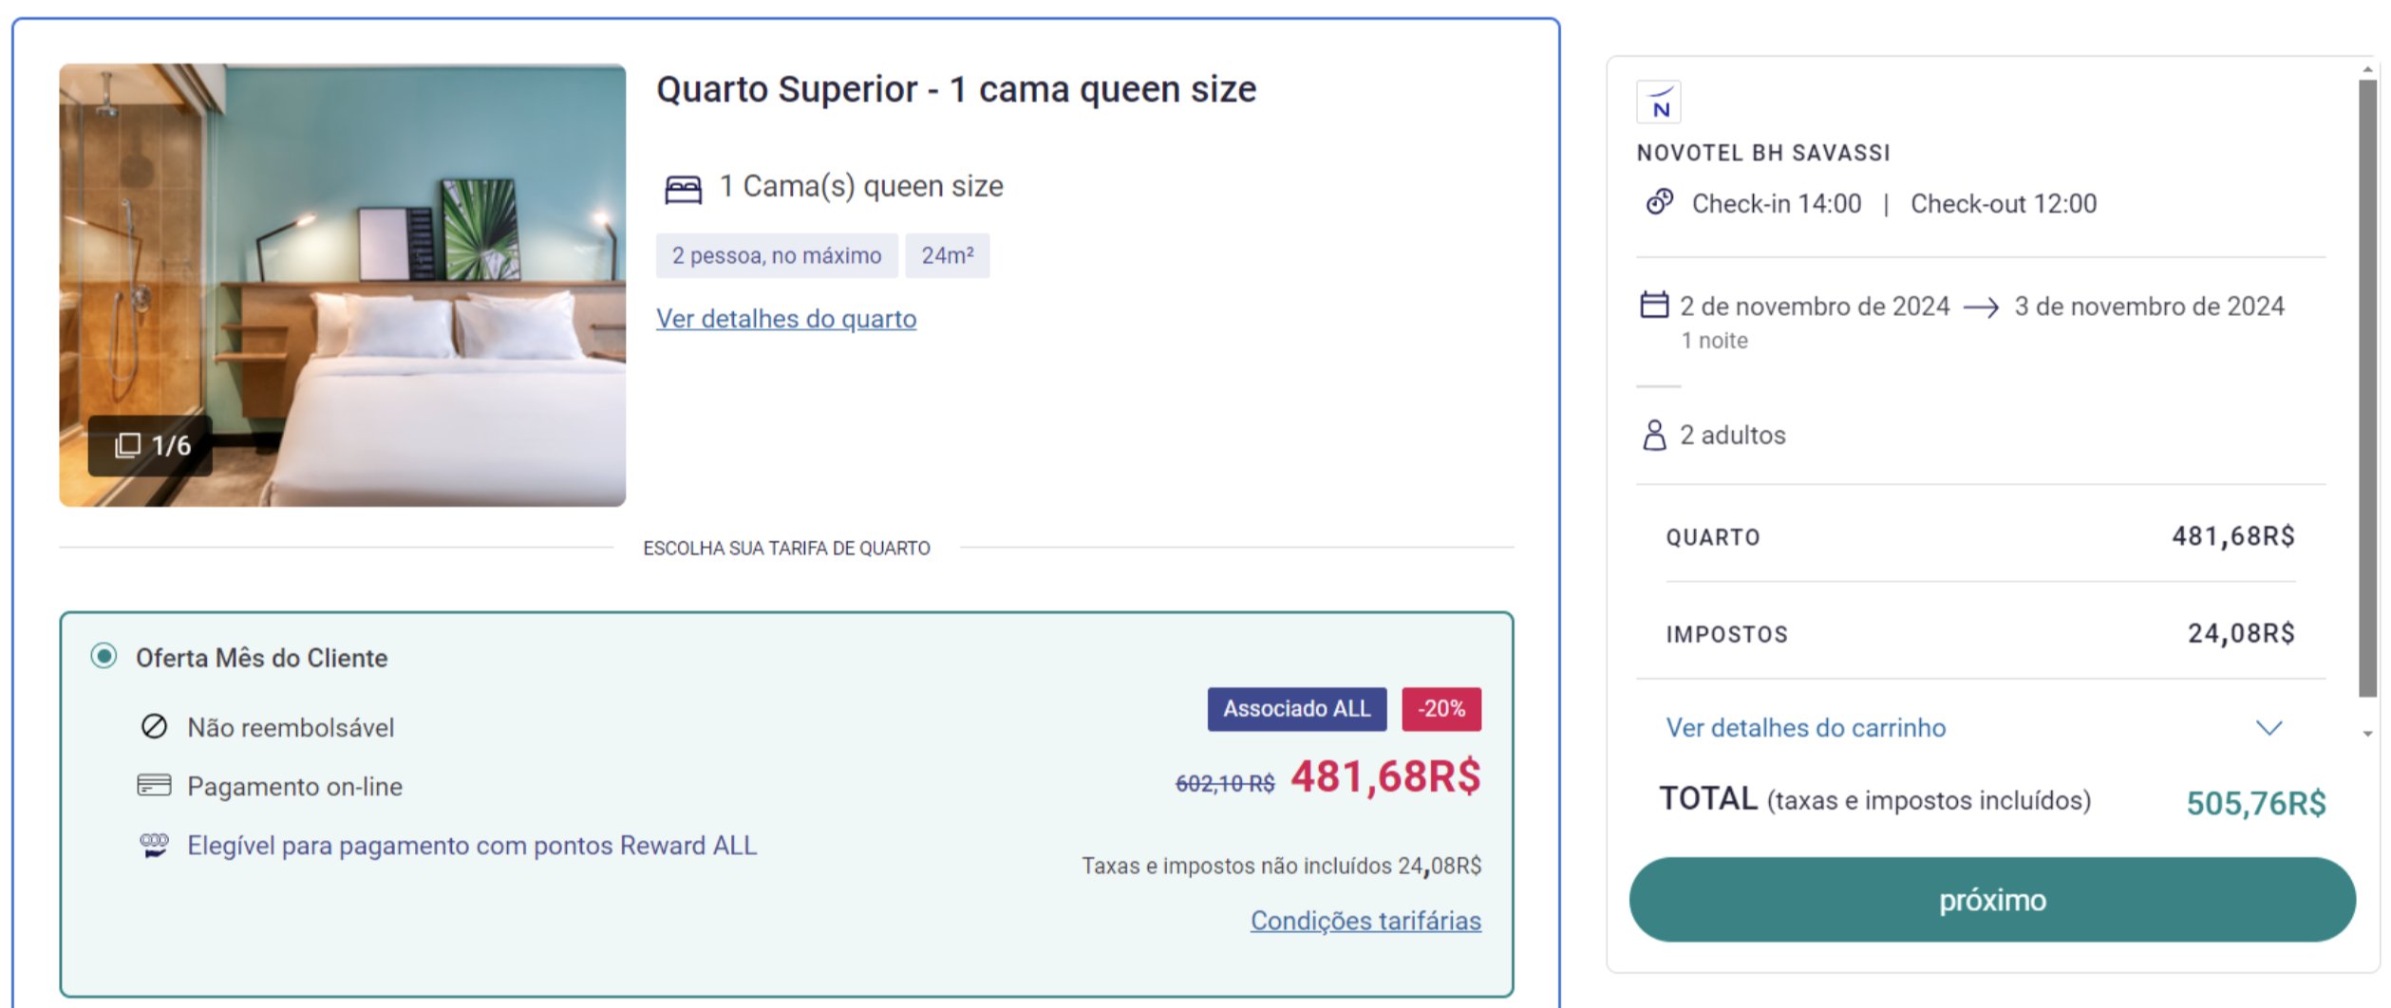Click the non-refundable icon

pos(154,727)
